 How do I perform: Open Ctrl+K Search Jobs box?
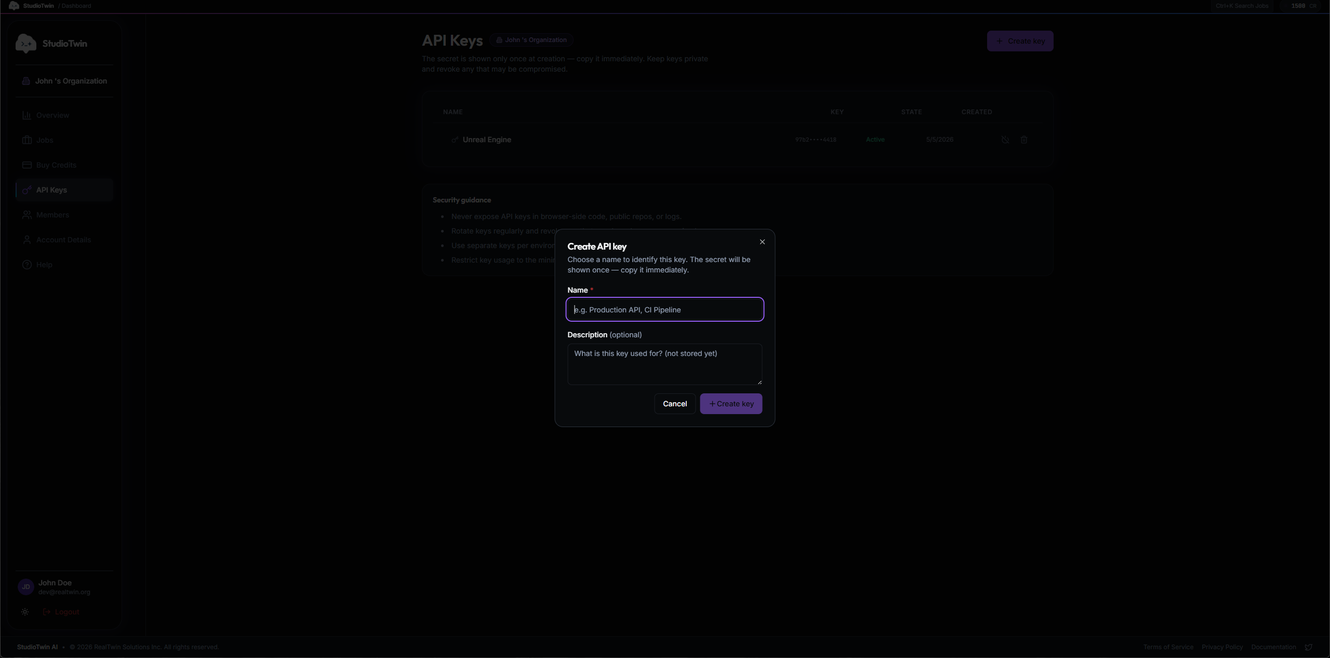(1242, 6)
